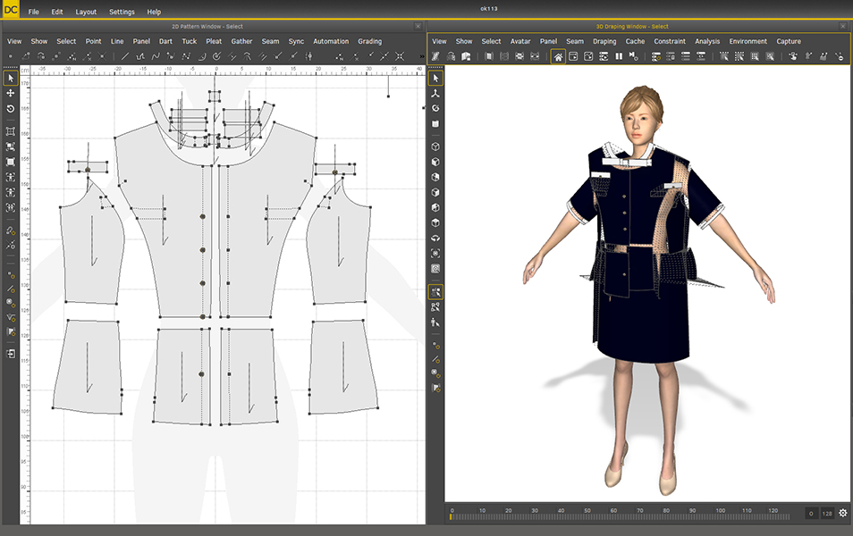Click the frame 128 end value box
Image resolution: width=853 pixels, height=536 pixels.
point(826,514)
